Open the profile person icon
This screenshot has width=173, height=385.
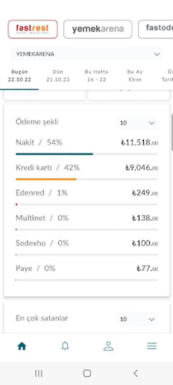108,346
